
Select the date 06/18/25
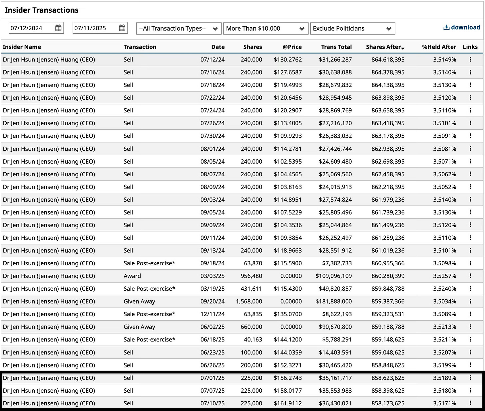(213, 340)
